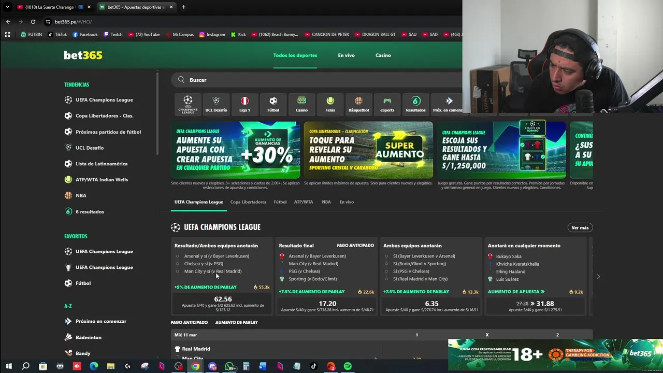Switch to the En vivo tab below banners
Image resolution: width=663 pixels, height=373 pixels.
[x=347, y=202]
